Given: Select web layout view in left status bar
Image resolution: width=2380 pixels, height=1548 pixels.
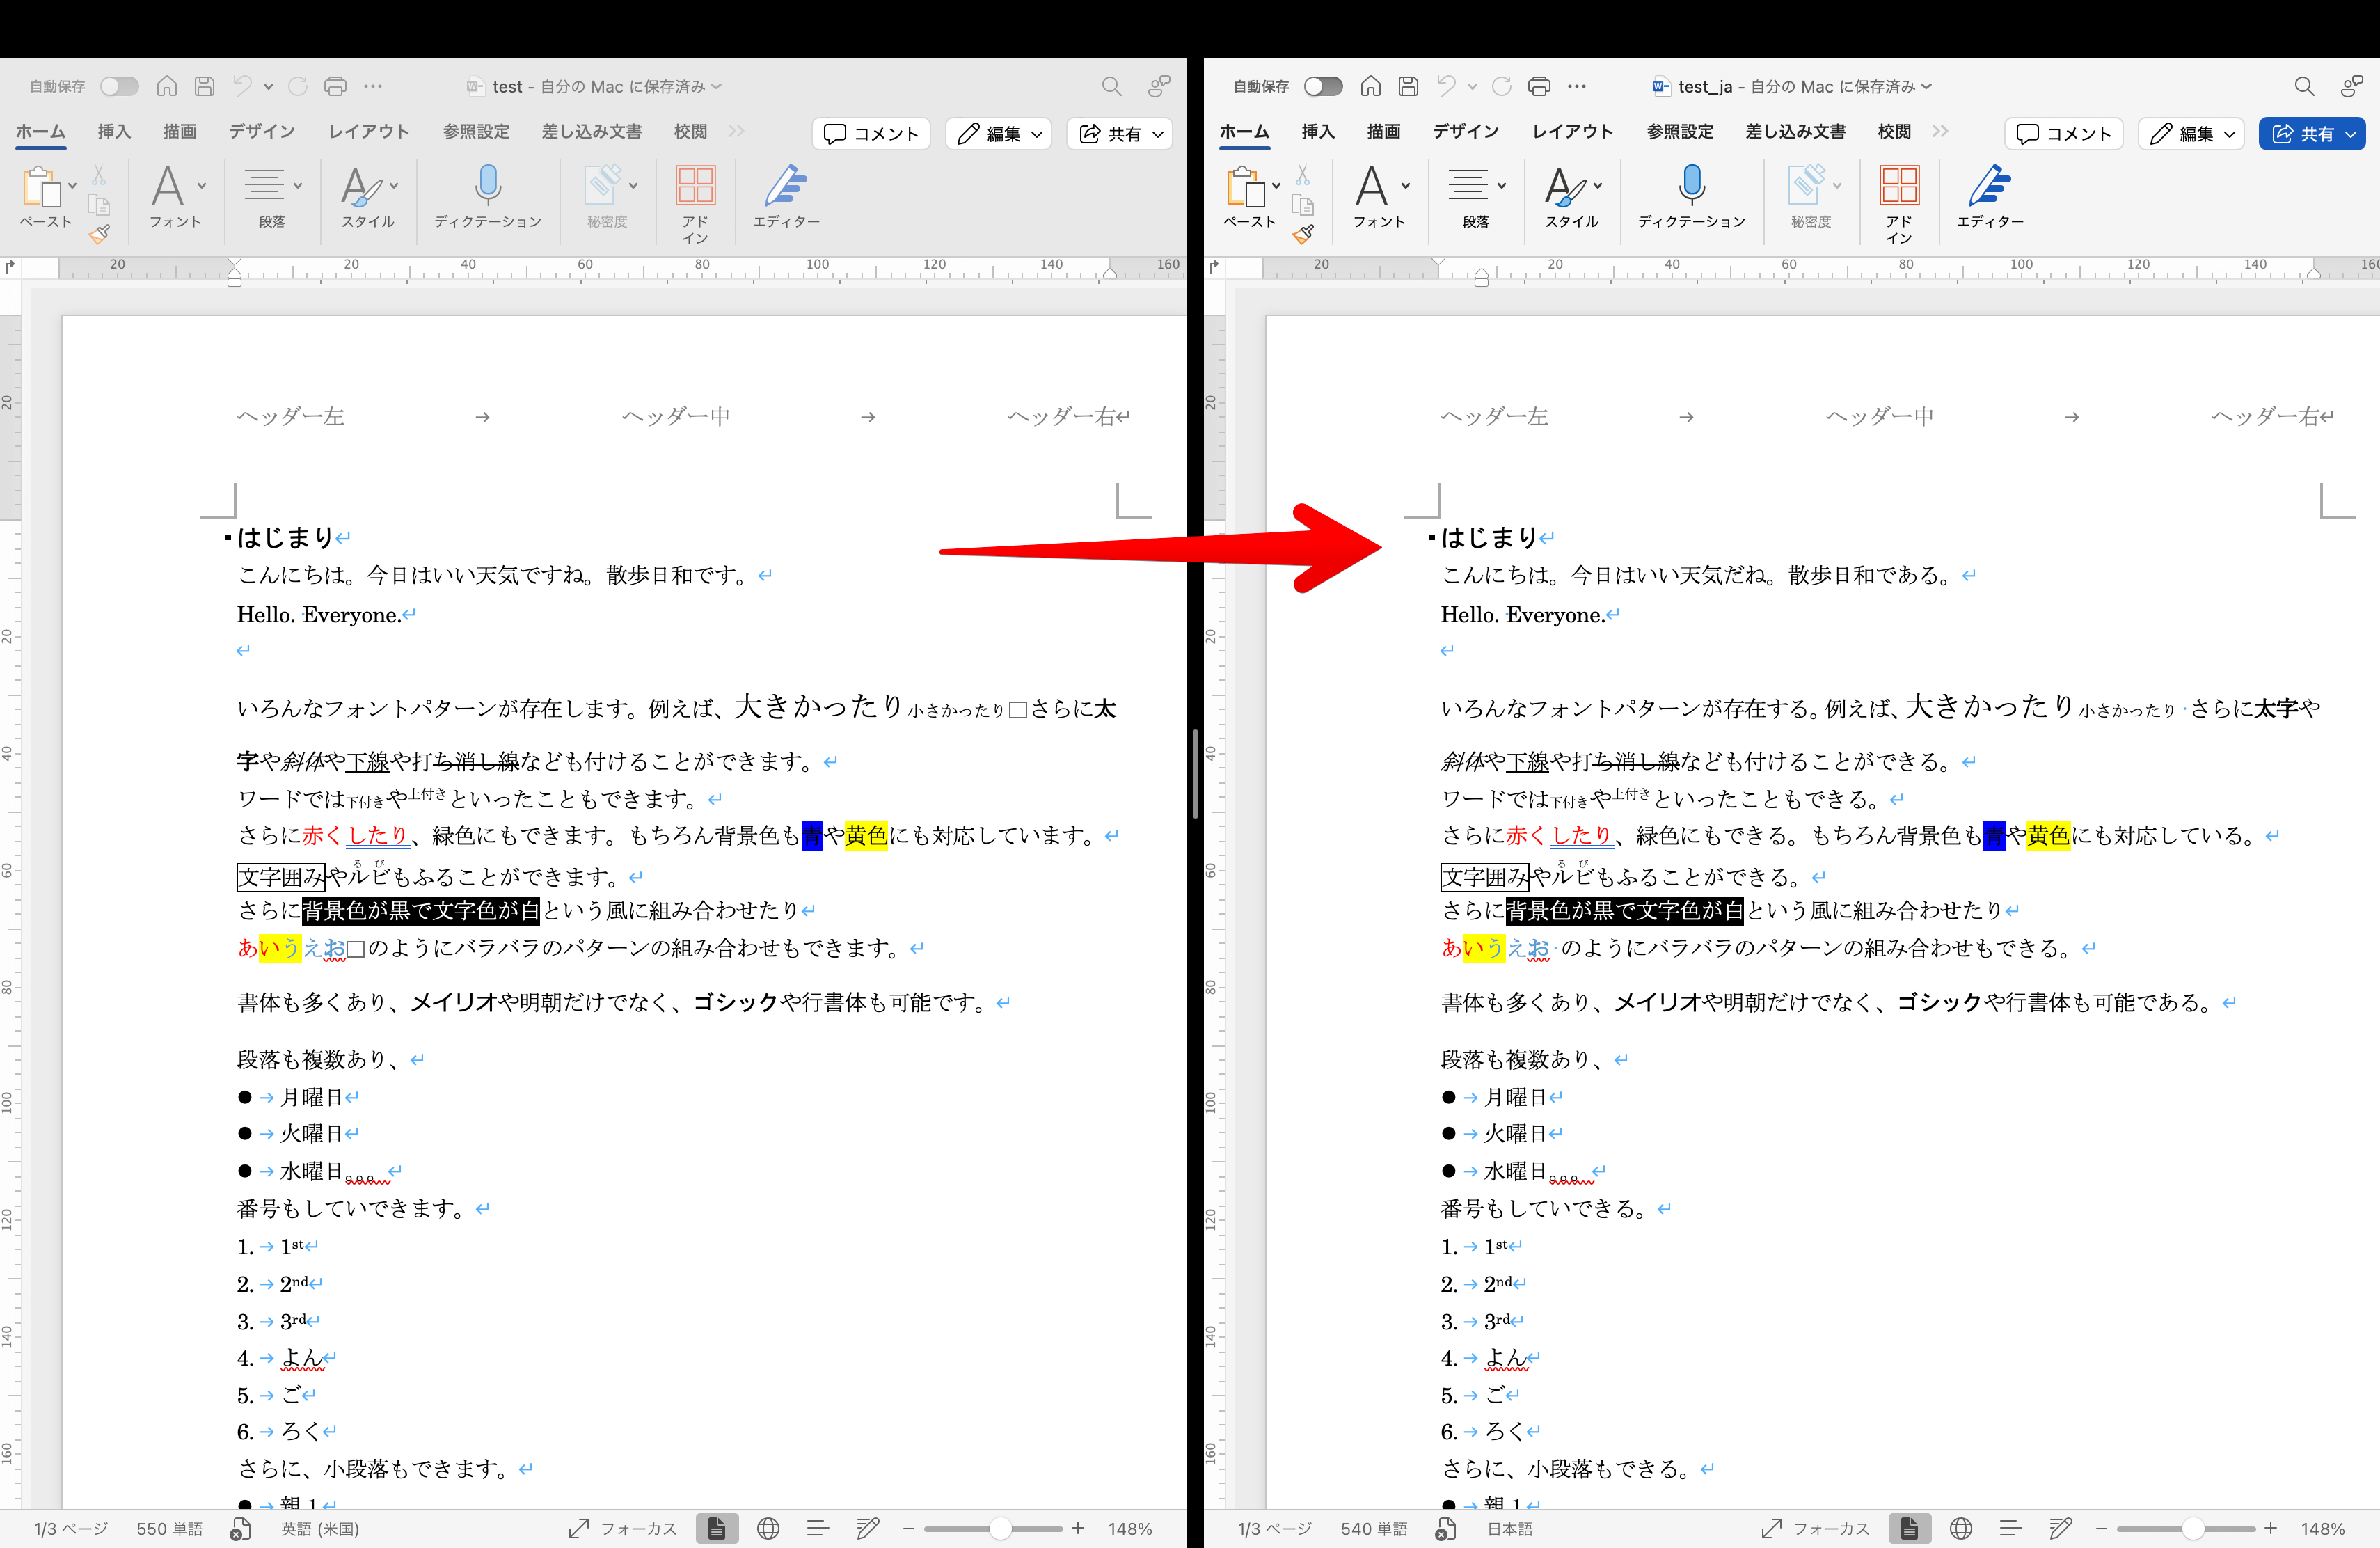Looking at the screenshot, I should 768,1529.
